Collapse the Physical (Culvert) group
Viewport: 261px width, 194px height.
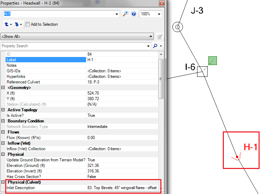3,182
